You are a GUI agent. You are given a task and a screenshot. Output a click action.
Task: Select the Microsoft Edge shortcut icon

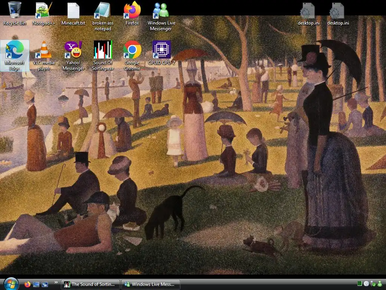point(15,56)
